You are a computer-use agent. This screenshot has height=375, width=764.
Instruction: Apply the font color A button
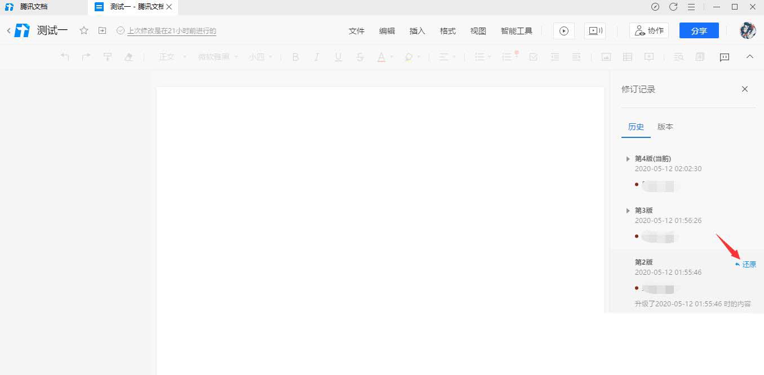tap(381, 57)
